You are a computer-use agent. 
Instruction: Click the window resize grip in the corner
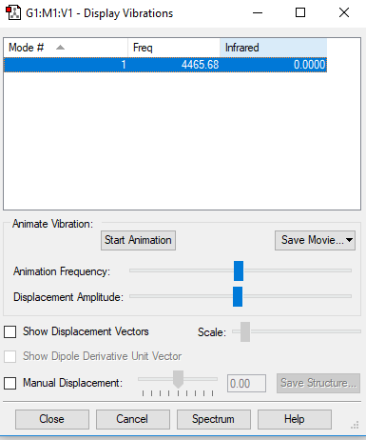click(x=355, y=425)
